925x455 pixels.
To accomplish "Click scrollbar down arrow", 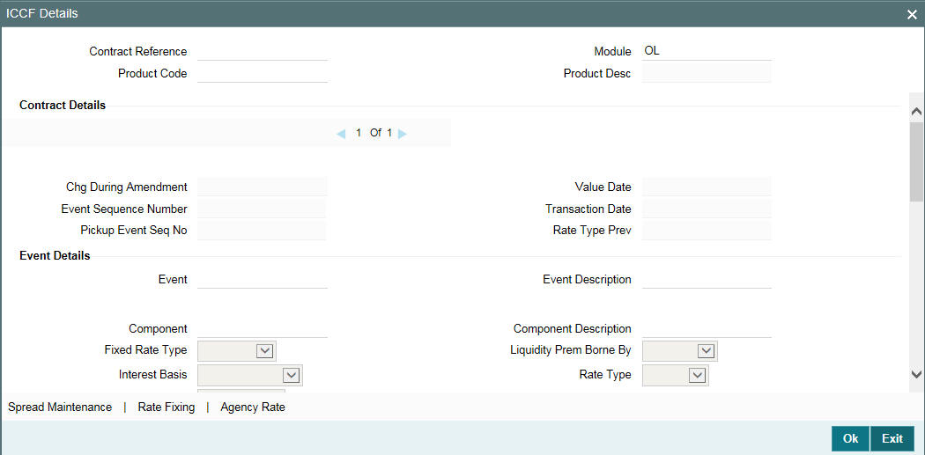I will (x=916, y=374).
